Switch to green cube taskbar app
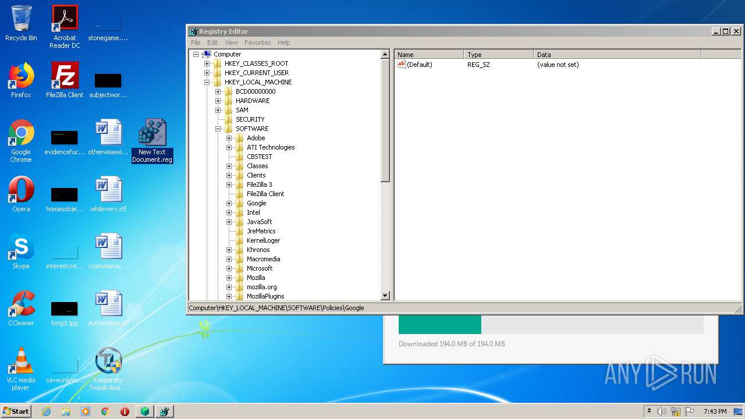Image resolution: width=745 pixels, height=419 pixels. point(144,411)
